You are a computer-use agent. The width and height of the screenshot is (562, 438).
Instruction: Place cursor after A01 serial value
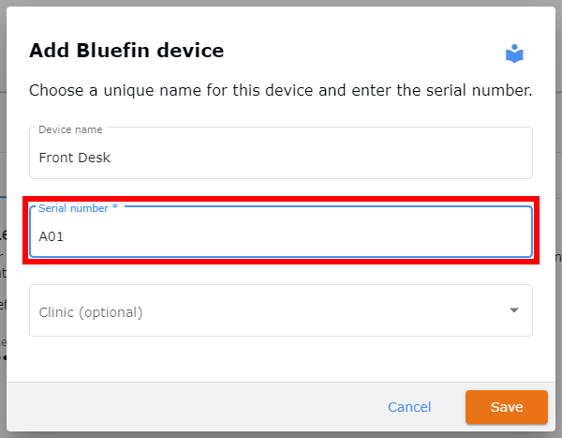pyautogui.click(x=65, y=236)
